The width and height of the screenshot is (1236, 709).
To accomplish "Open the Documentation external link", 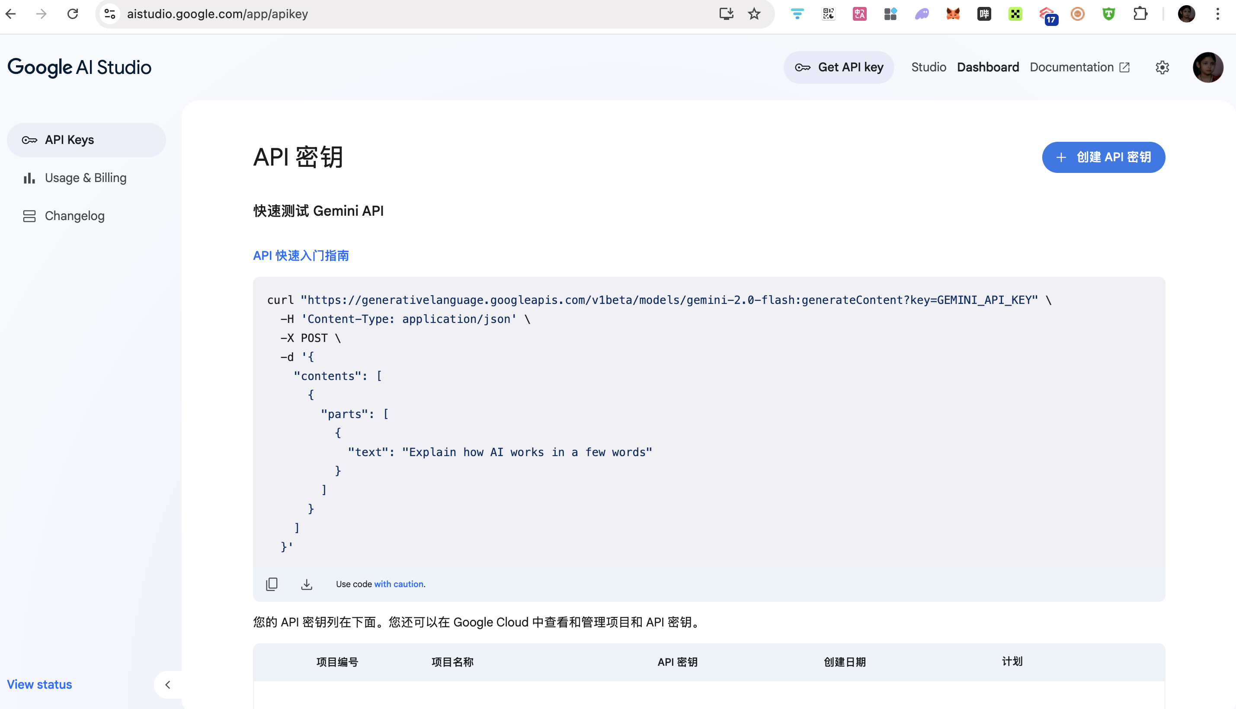I will click(x=1079, y=67).
